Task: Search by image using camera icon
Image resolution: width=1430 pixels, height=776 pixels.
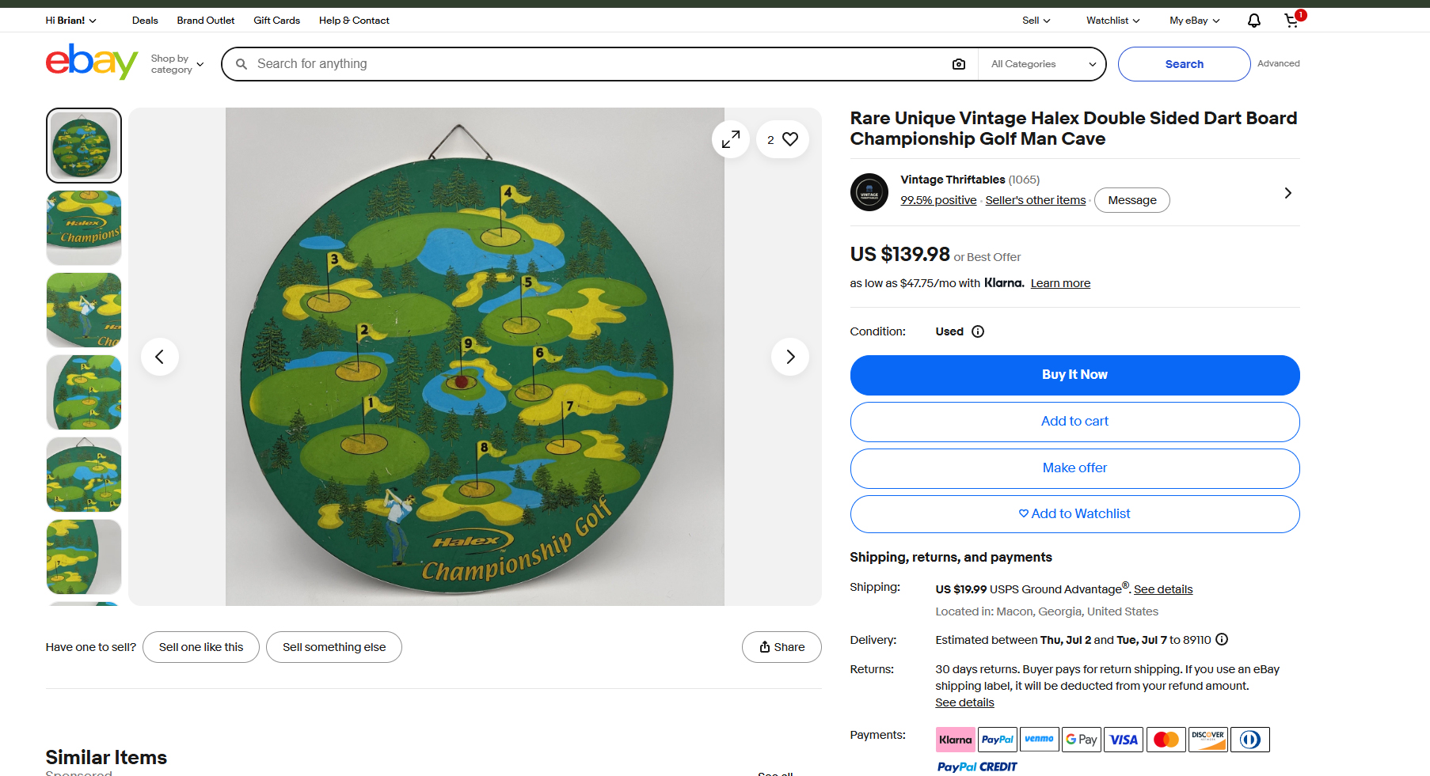Action: point(958,64)
